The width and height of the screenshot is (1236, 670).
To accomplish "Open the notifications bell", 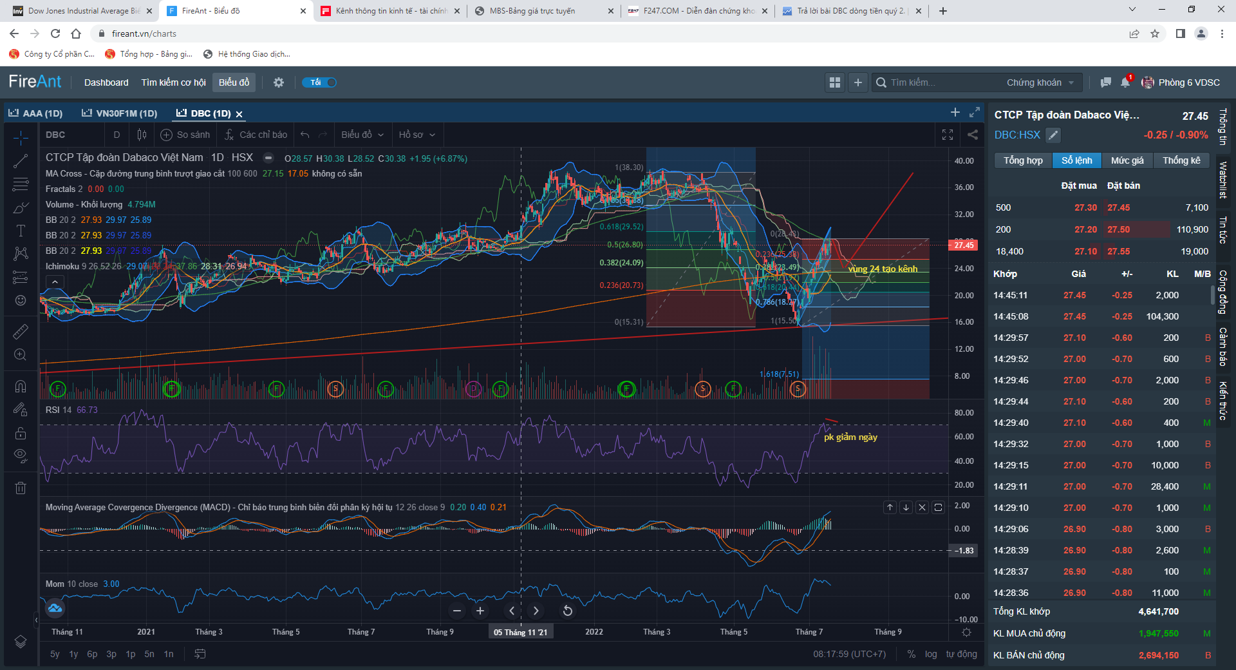I will coord(1125,82).
